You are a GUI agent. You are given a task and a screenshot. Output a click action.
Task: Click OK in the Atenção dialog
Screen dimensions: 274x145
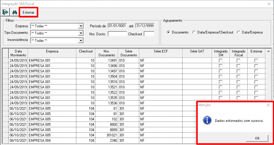pos(257,138)
